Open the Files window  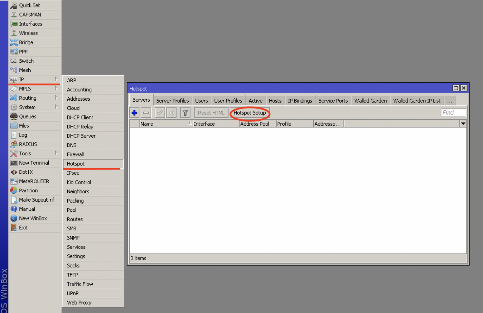click(x=24, y=125)
